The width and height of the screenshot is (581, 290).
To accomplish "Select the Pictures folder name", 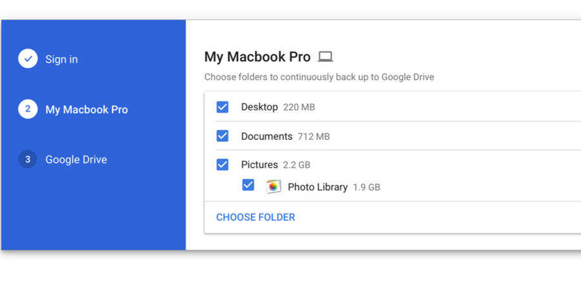I will 260,164.
